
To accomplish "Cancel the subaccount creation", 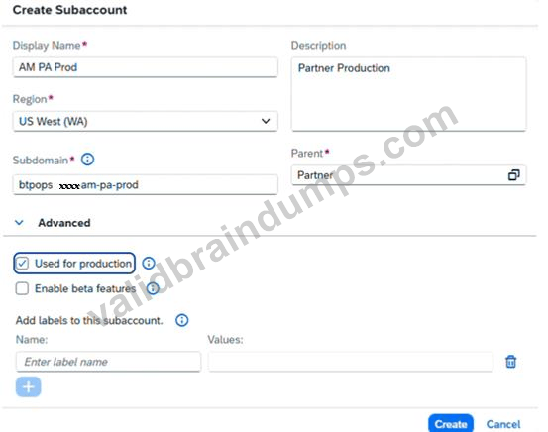I will click(x=503, y=424).
